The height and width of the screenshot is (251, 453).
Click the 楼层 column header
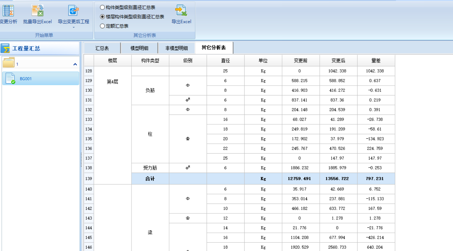tap(113, 61)
